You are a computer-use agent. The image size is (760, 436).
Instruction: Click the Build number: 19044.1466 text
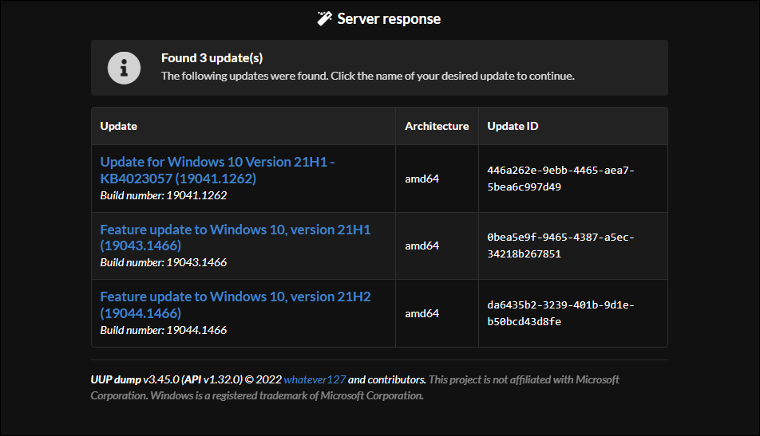click(164, 330)
